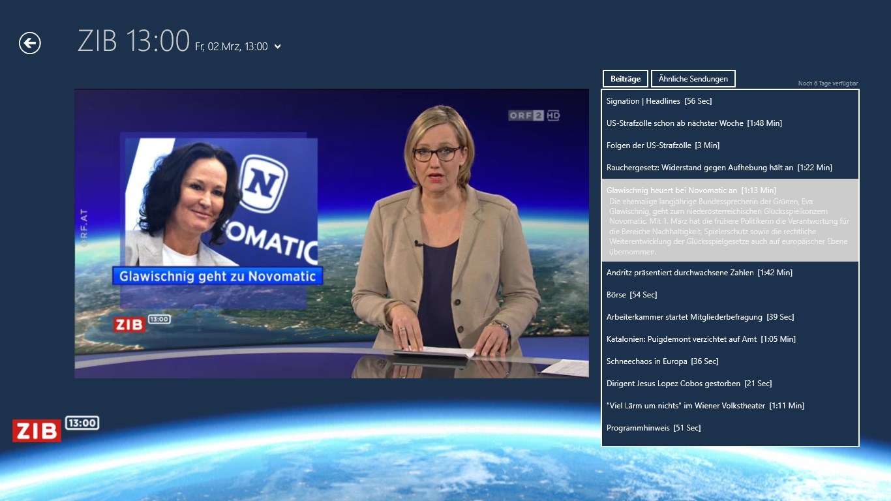Switch to the Ähnliche Sendungen tab
Screen dimensions: 891x501
tap(693, 79)
